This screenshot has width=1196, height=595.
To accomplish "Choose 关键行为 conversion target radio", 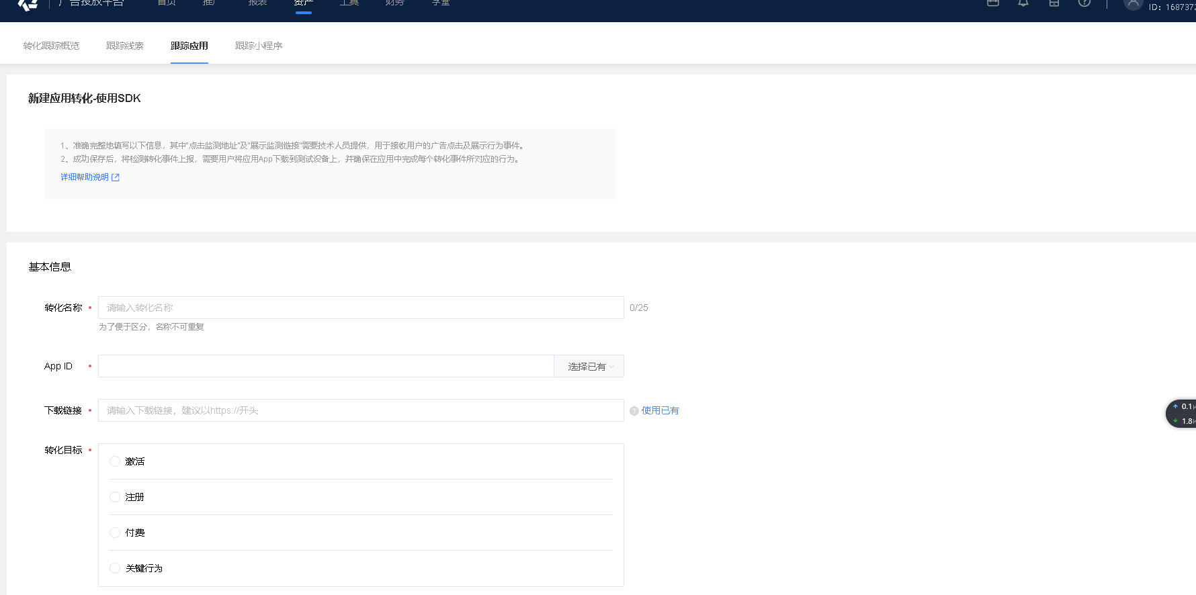I will (x=115, y=568).
